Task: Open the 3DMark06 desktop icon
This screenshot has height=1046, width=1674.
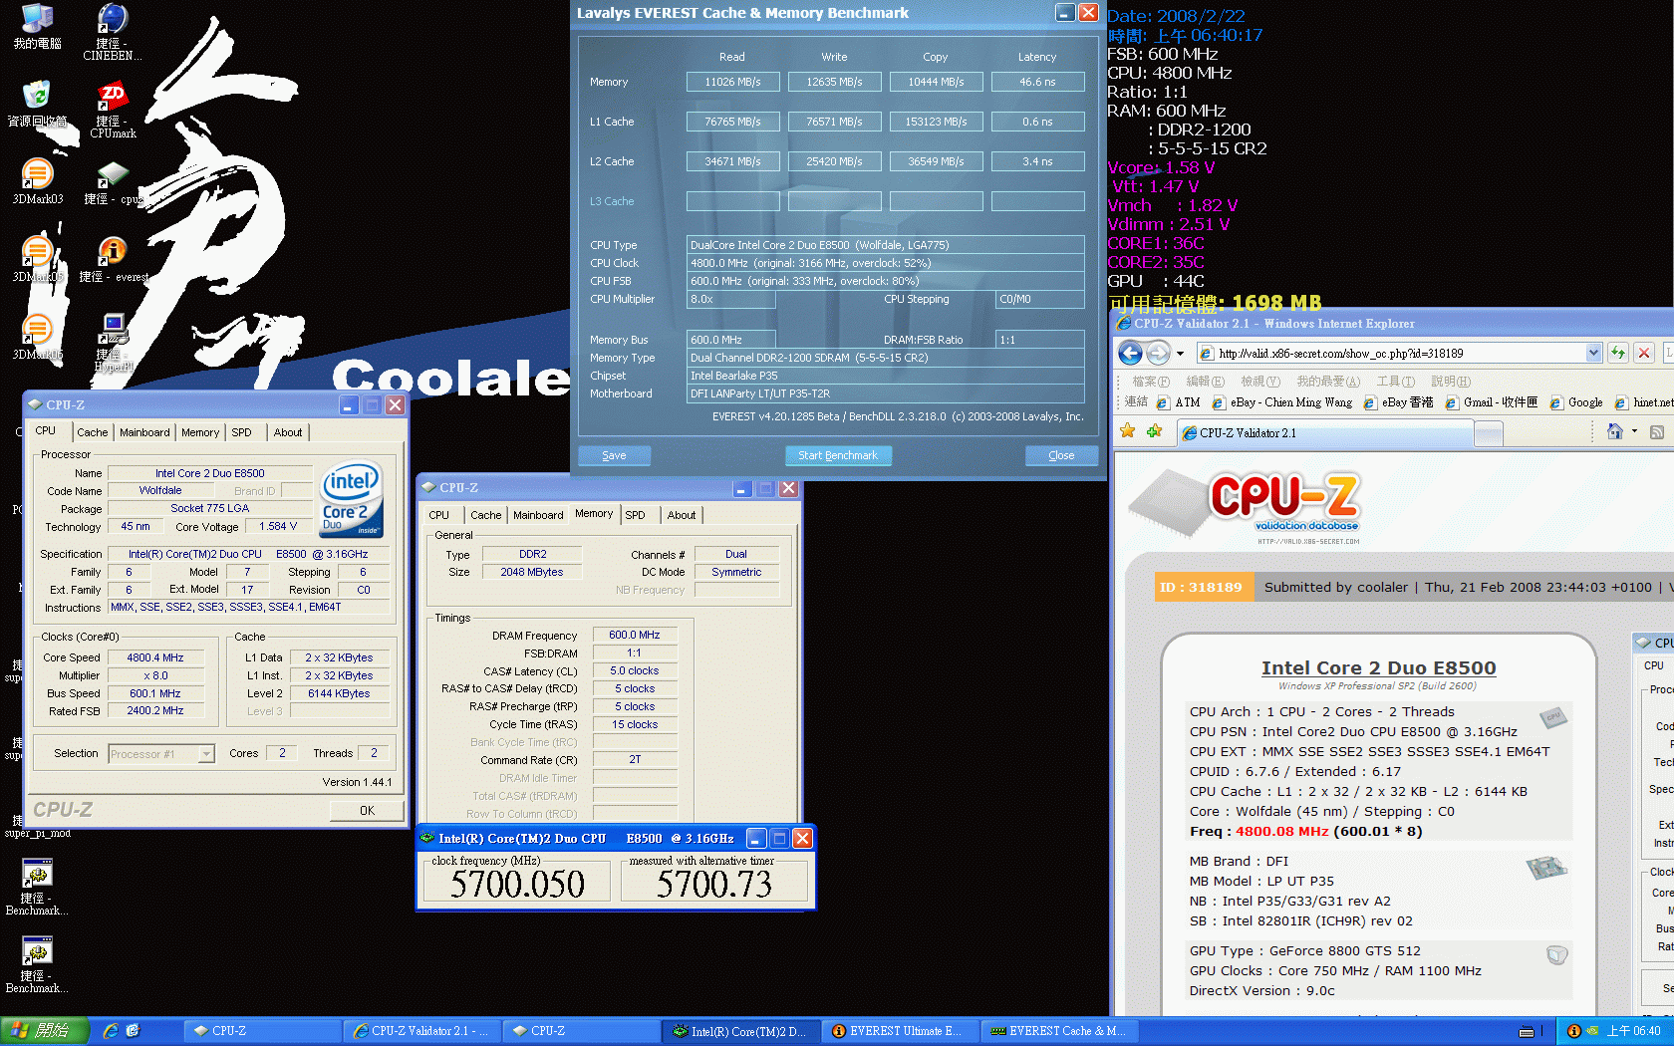Action: 37,337
